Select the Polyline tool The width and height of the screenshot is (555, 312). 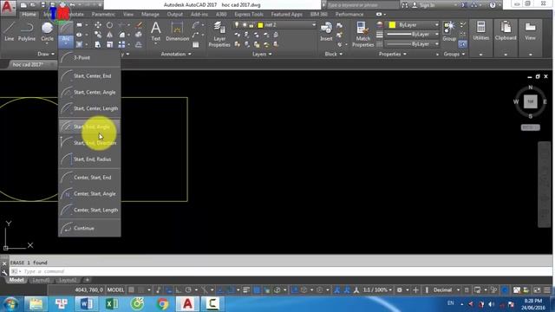(27, 31)
